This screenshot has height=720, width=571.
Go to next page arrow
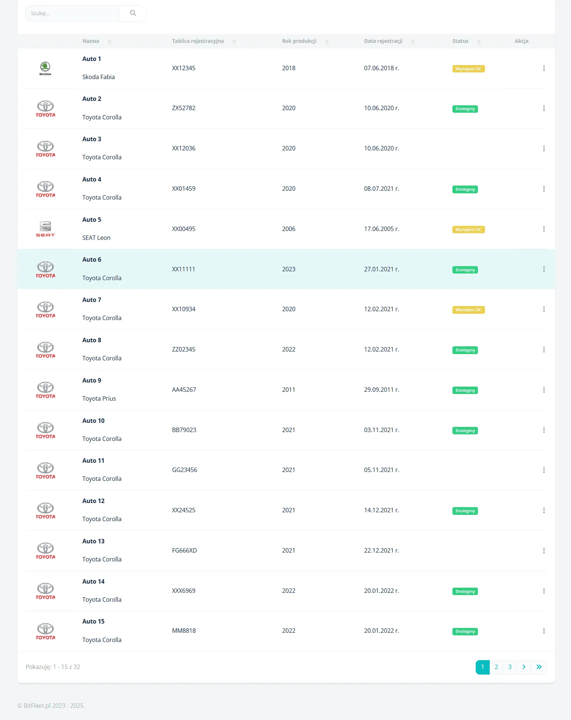[524, 667]
